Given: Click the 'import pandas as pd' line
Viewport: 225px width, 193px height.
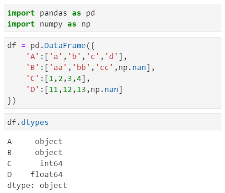Looking at the screenshot, I should coord(51,13).
